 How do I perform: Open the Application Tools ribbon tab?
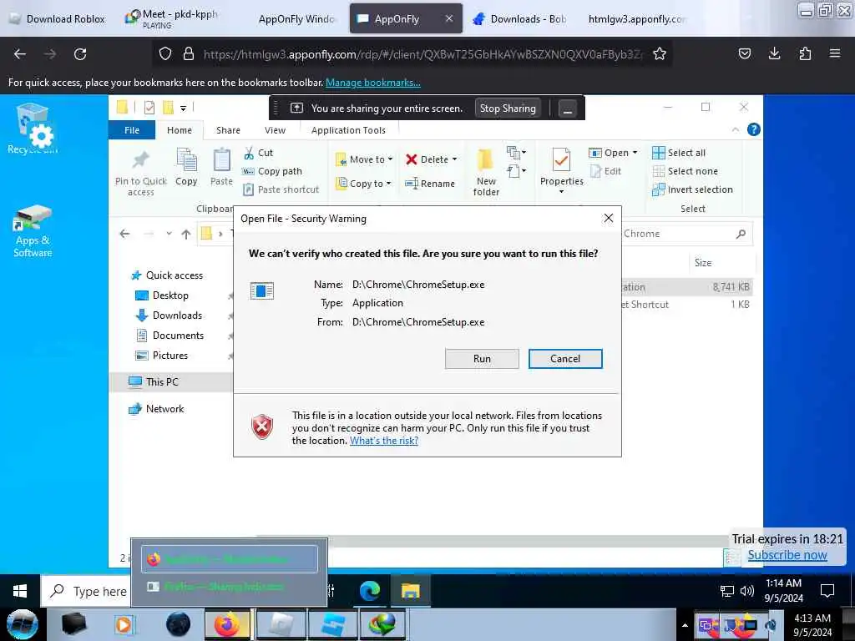point(348,130)
